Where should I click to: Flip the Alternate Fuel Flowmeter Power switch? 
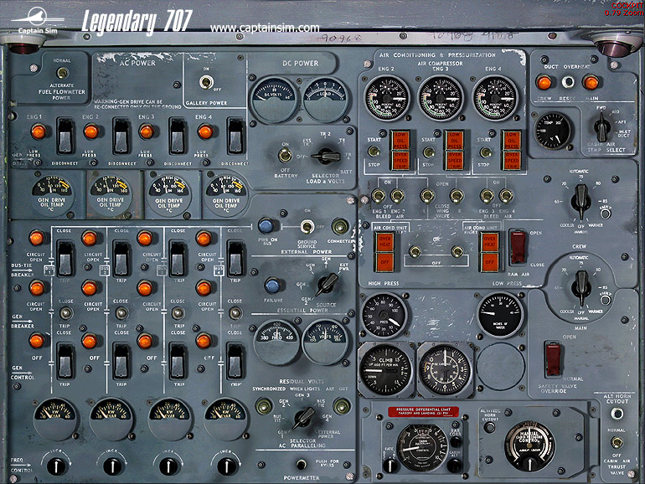click(63, 73)
